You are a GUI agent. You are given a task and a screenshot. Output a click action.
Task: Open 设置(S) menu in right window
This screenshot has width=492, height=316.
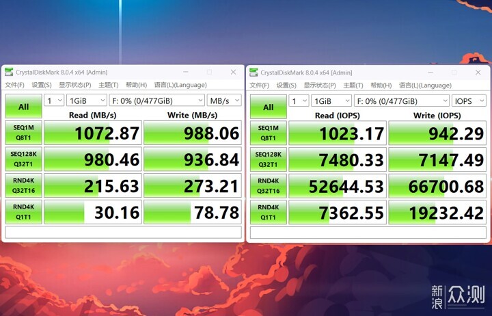point(286,85)
